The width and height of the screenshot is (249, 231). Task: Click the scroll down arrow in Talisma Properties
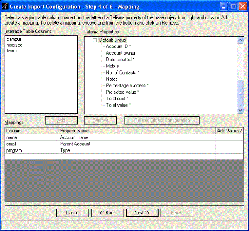(x=240, y=110)
